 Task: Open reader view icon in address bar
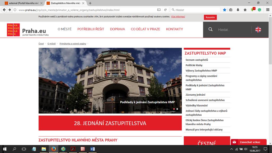tap(159, 10)
